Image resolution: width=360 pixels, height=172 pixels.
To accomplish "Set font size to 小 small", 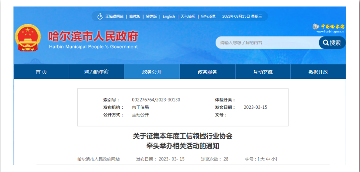I will click(x=273, y=159).
